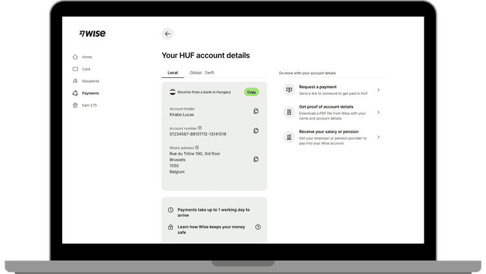
Task: Switch to the Local tab
Action: click(172, 73)
